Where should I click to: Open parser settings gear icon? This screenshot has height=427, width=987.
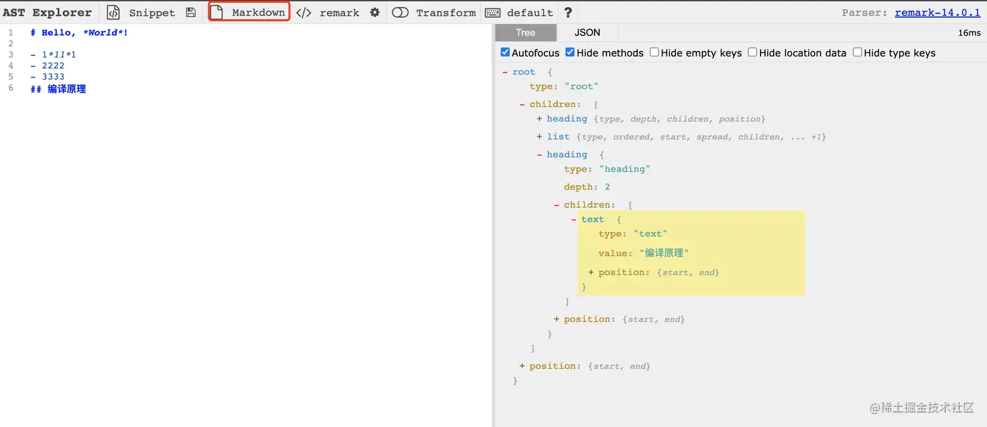[x=375, y=12]
